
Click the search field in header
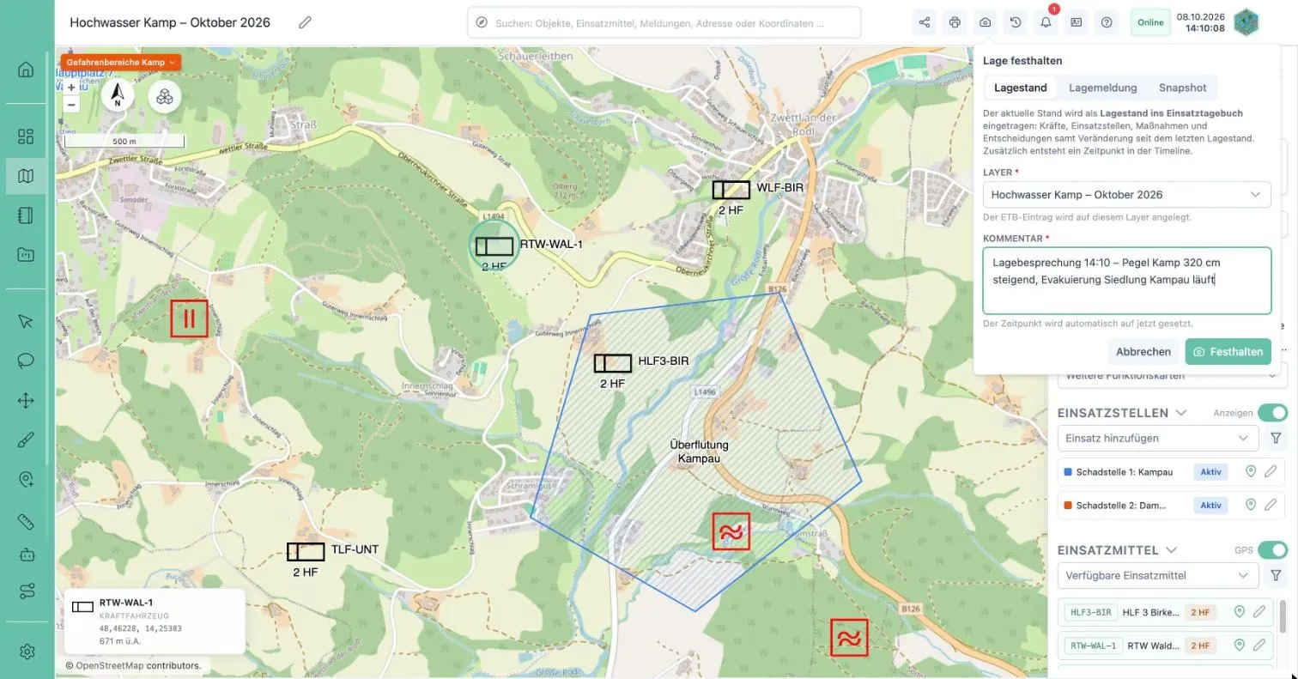click(x=664, y=23)
